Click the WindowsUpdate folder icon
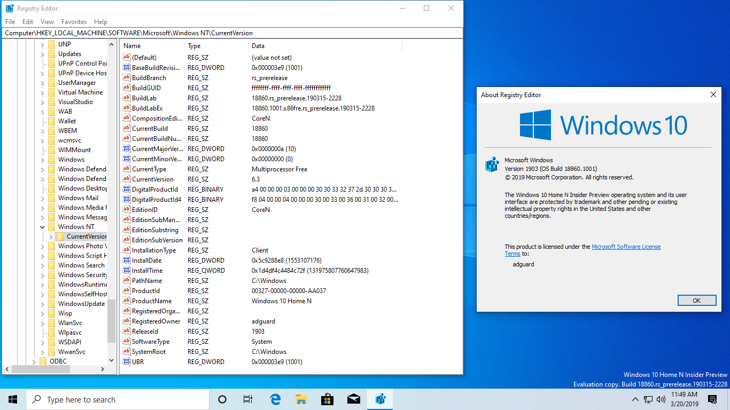This screenshot has width=730, height=410. coord(51,303)
